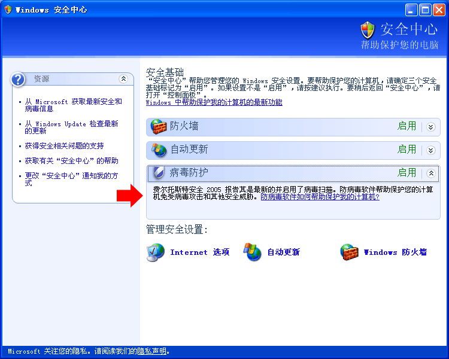Click 启用 status in 病毒防护 row
449x359 pixels.
point(406,173)
